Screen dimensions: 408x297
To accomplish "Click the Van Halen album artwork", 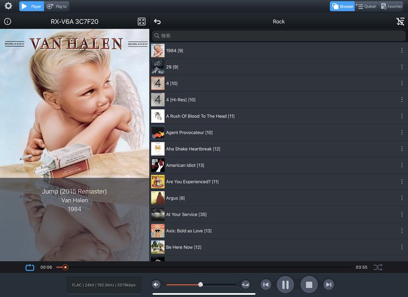I will pos(75,103).
